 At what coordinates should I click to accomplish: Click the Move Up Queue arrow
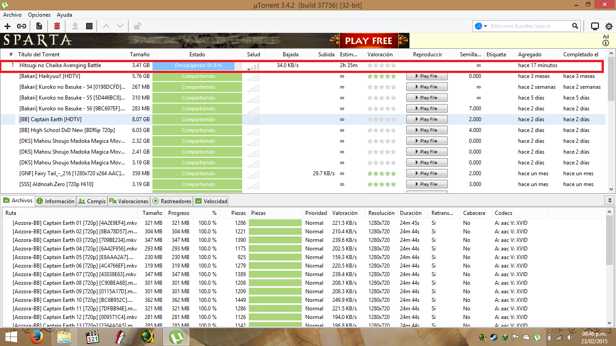[106, 26]
